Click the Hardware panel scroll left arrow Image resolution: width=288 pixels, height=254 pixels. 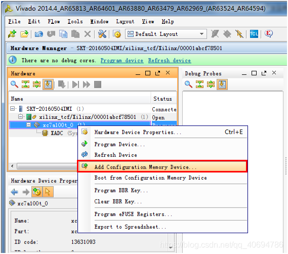coord(12,166)
